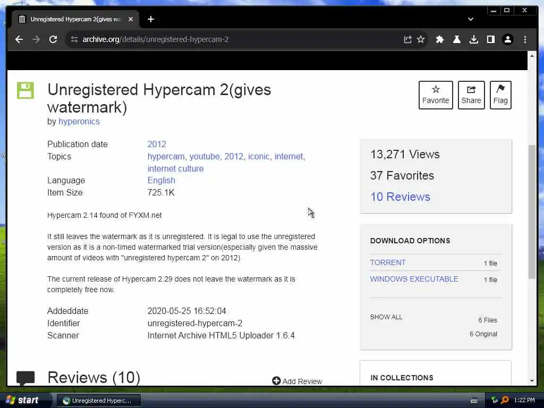Viewport: 544px width, 408px height.
Task: Go back with the browser back arrow
Action: pos(19,39)
